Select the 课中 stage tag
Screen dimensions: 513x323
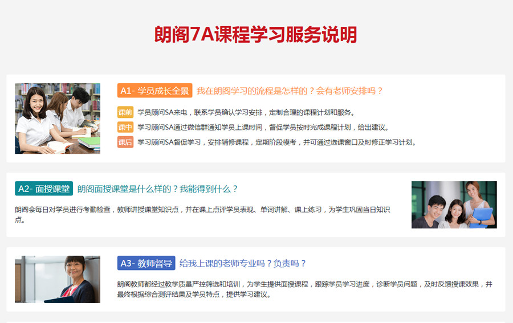pyautogui.click(x=125, y=127)
